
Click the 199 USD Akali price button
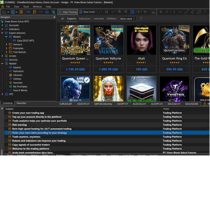tap(142, 69)
